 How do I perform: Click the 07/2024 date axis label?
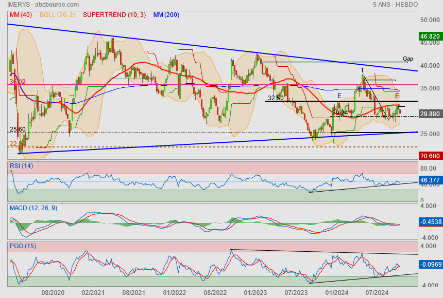coord(377,293)
